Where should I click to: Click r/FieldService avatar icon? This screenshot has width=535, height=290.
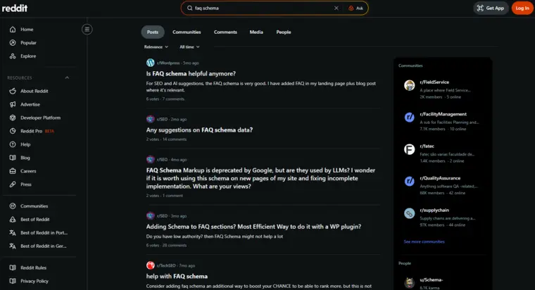(x=410, y=85)
